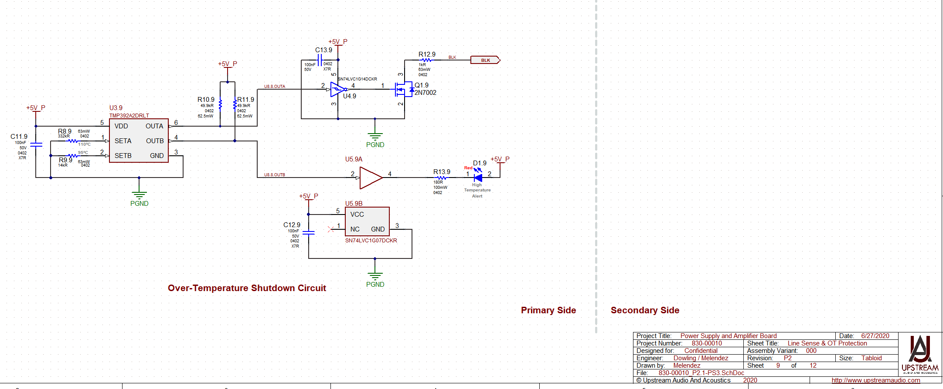This screenshot has height=389, width=943.
Task: Click the file name 830-00010_P2.1-PS3.SchDoc
Action: pos(701,373)
